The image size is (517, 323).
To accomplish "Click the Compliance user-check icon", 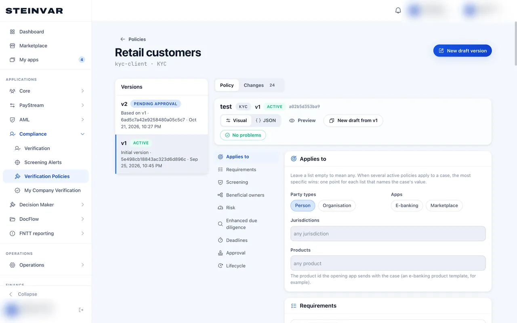I will pos(12,134).
